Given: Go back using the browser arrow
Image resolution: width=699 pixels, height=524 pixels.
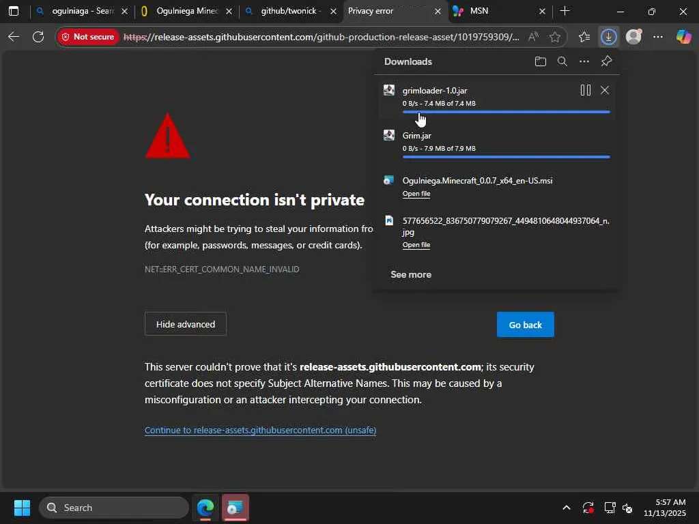Looking at the screenshot, I should coord(14,37).
